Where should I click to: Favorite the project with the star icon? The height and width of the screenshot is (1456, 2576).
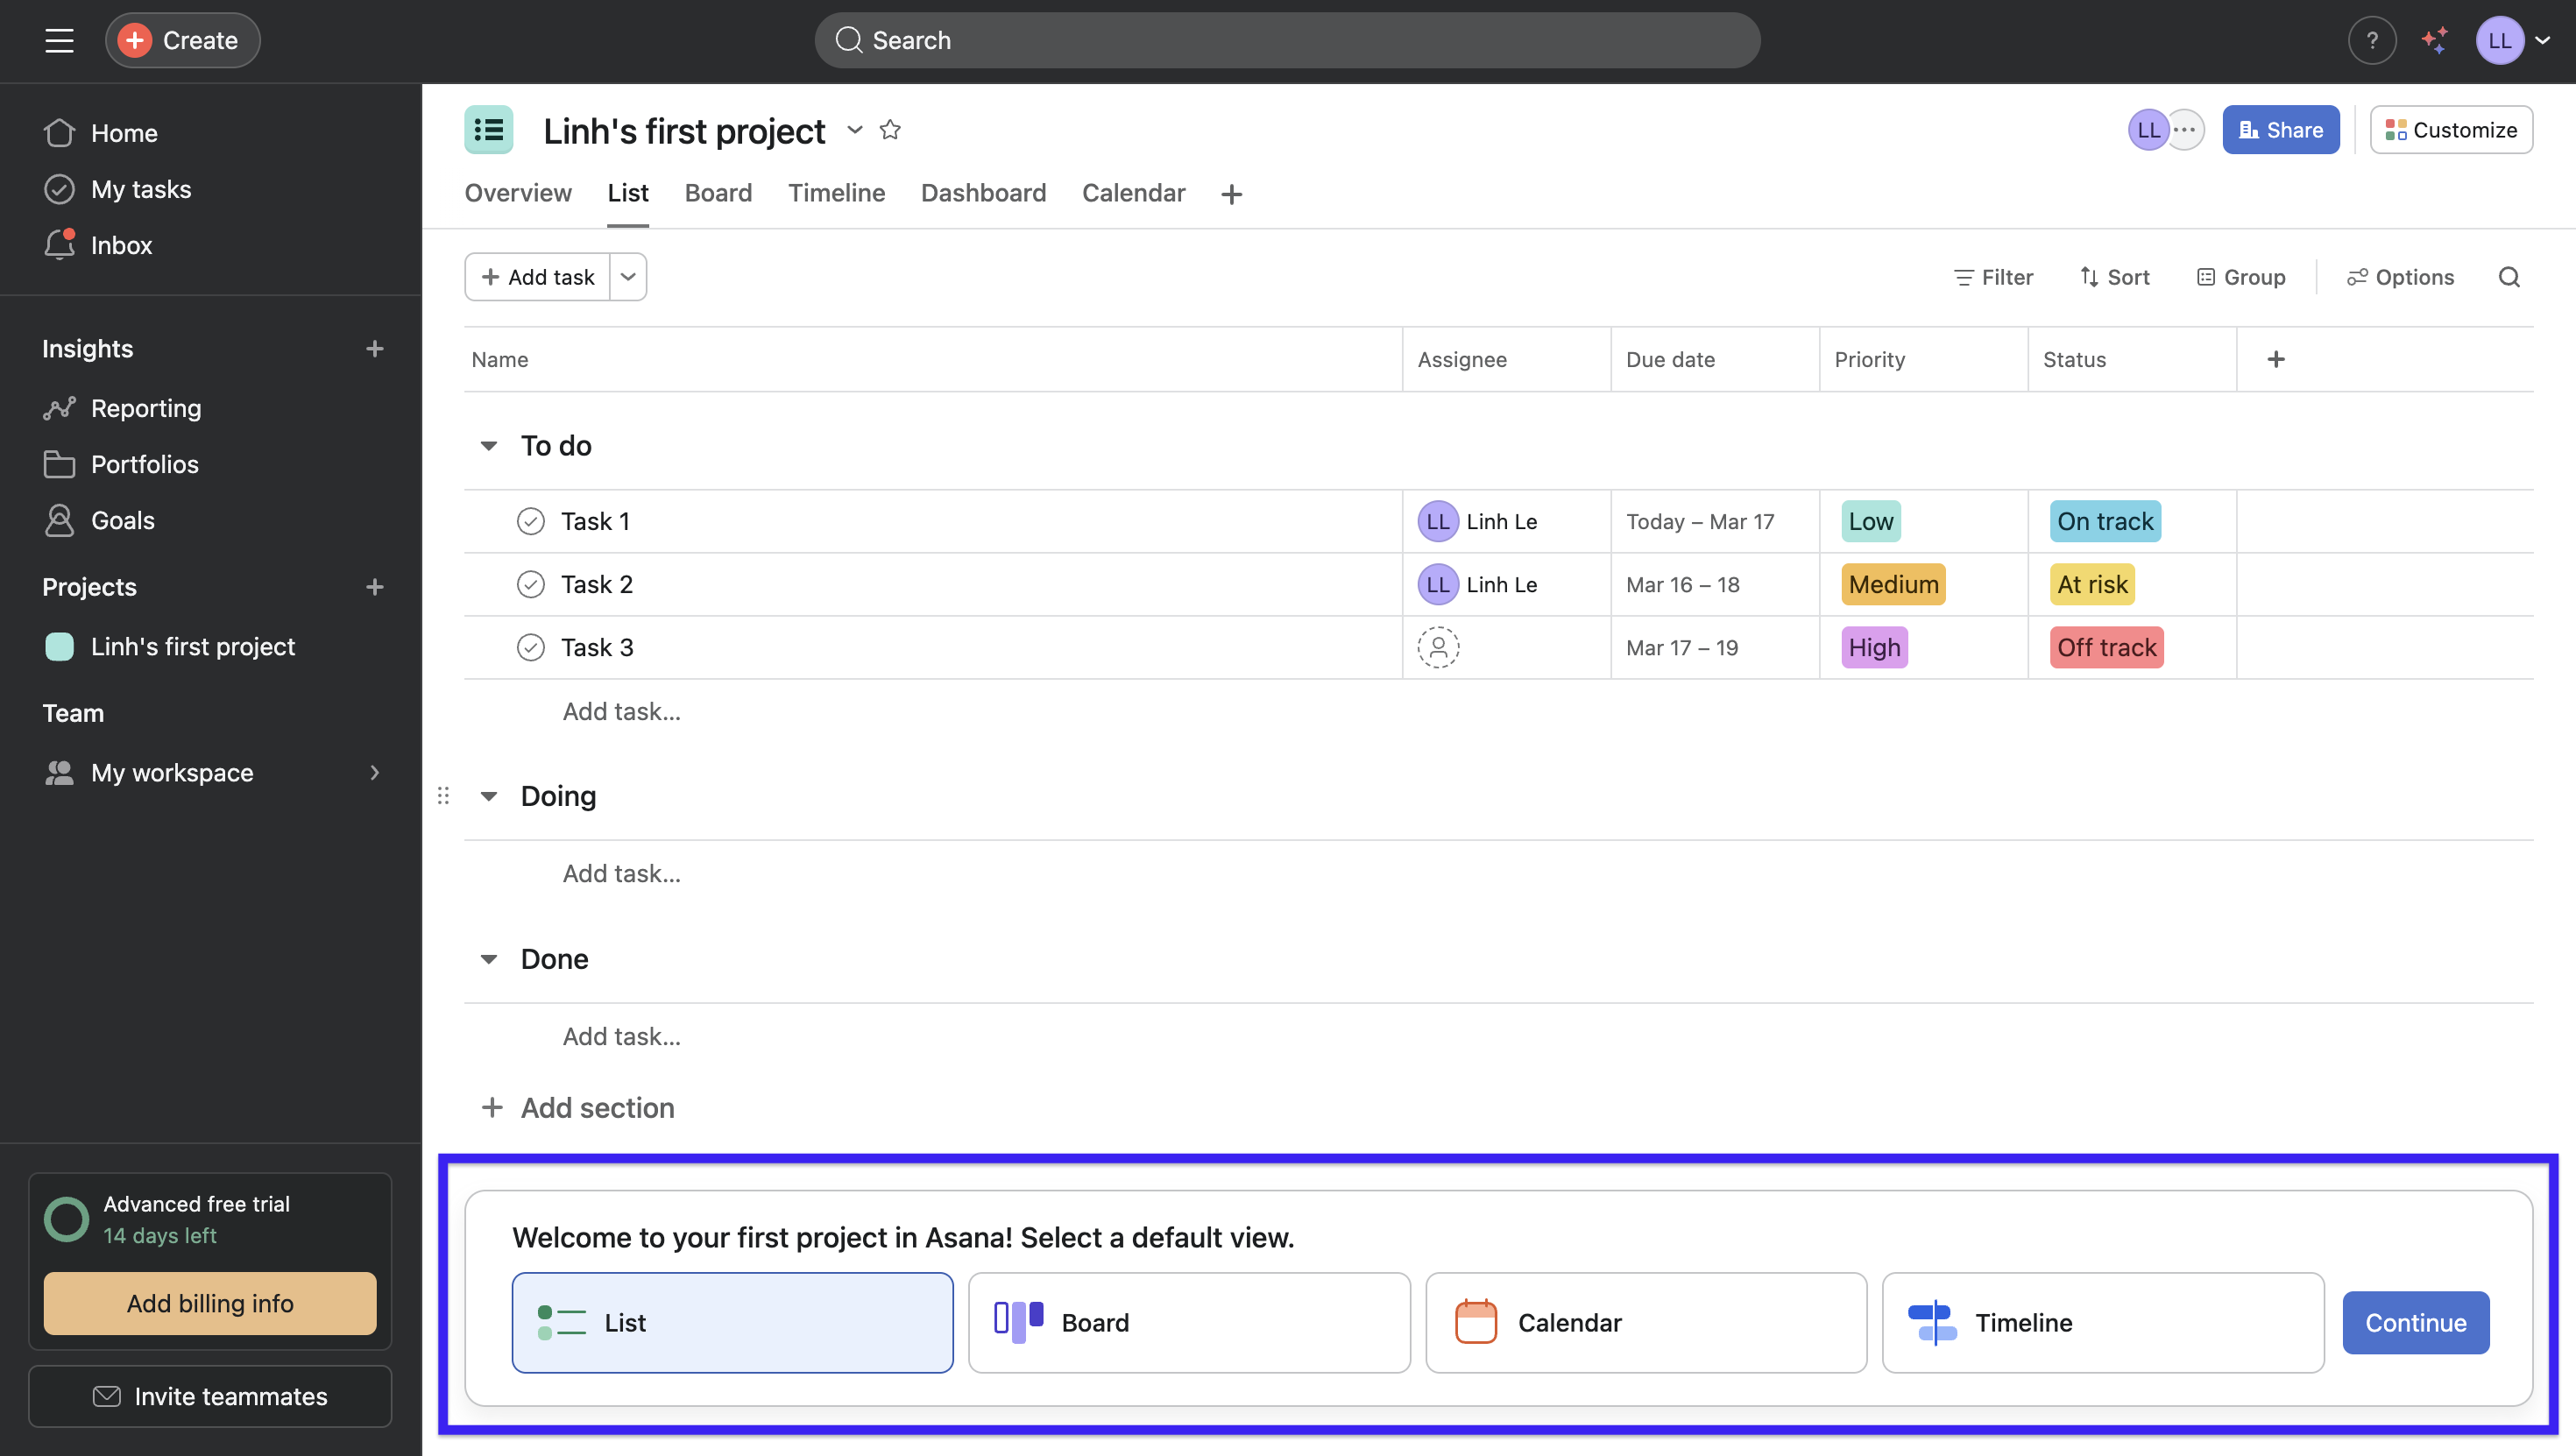pyautogui.click(x=890, y=130)
